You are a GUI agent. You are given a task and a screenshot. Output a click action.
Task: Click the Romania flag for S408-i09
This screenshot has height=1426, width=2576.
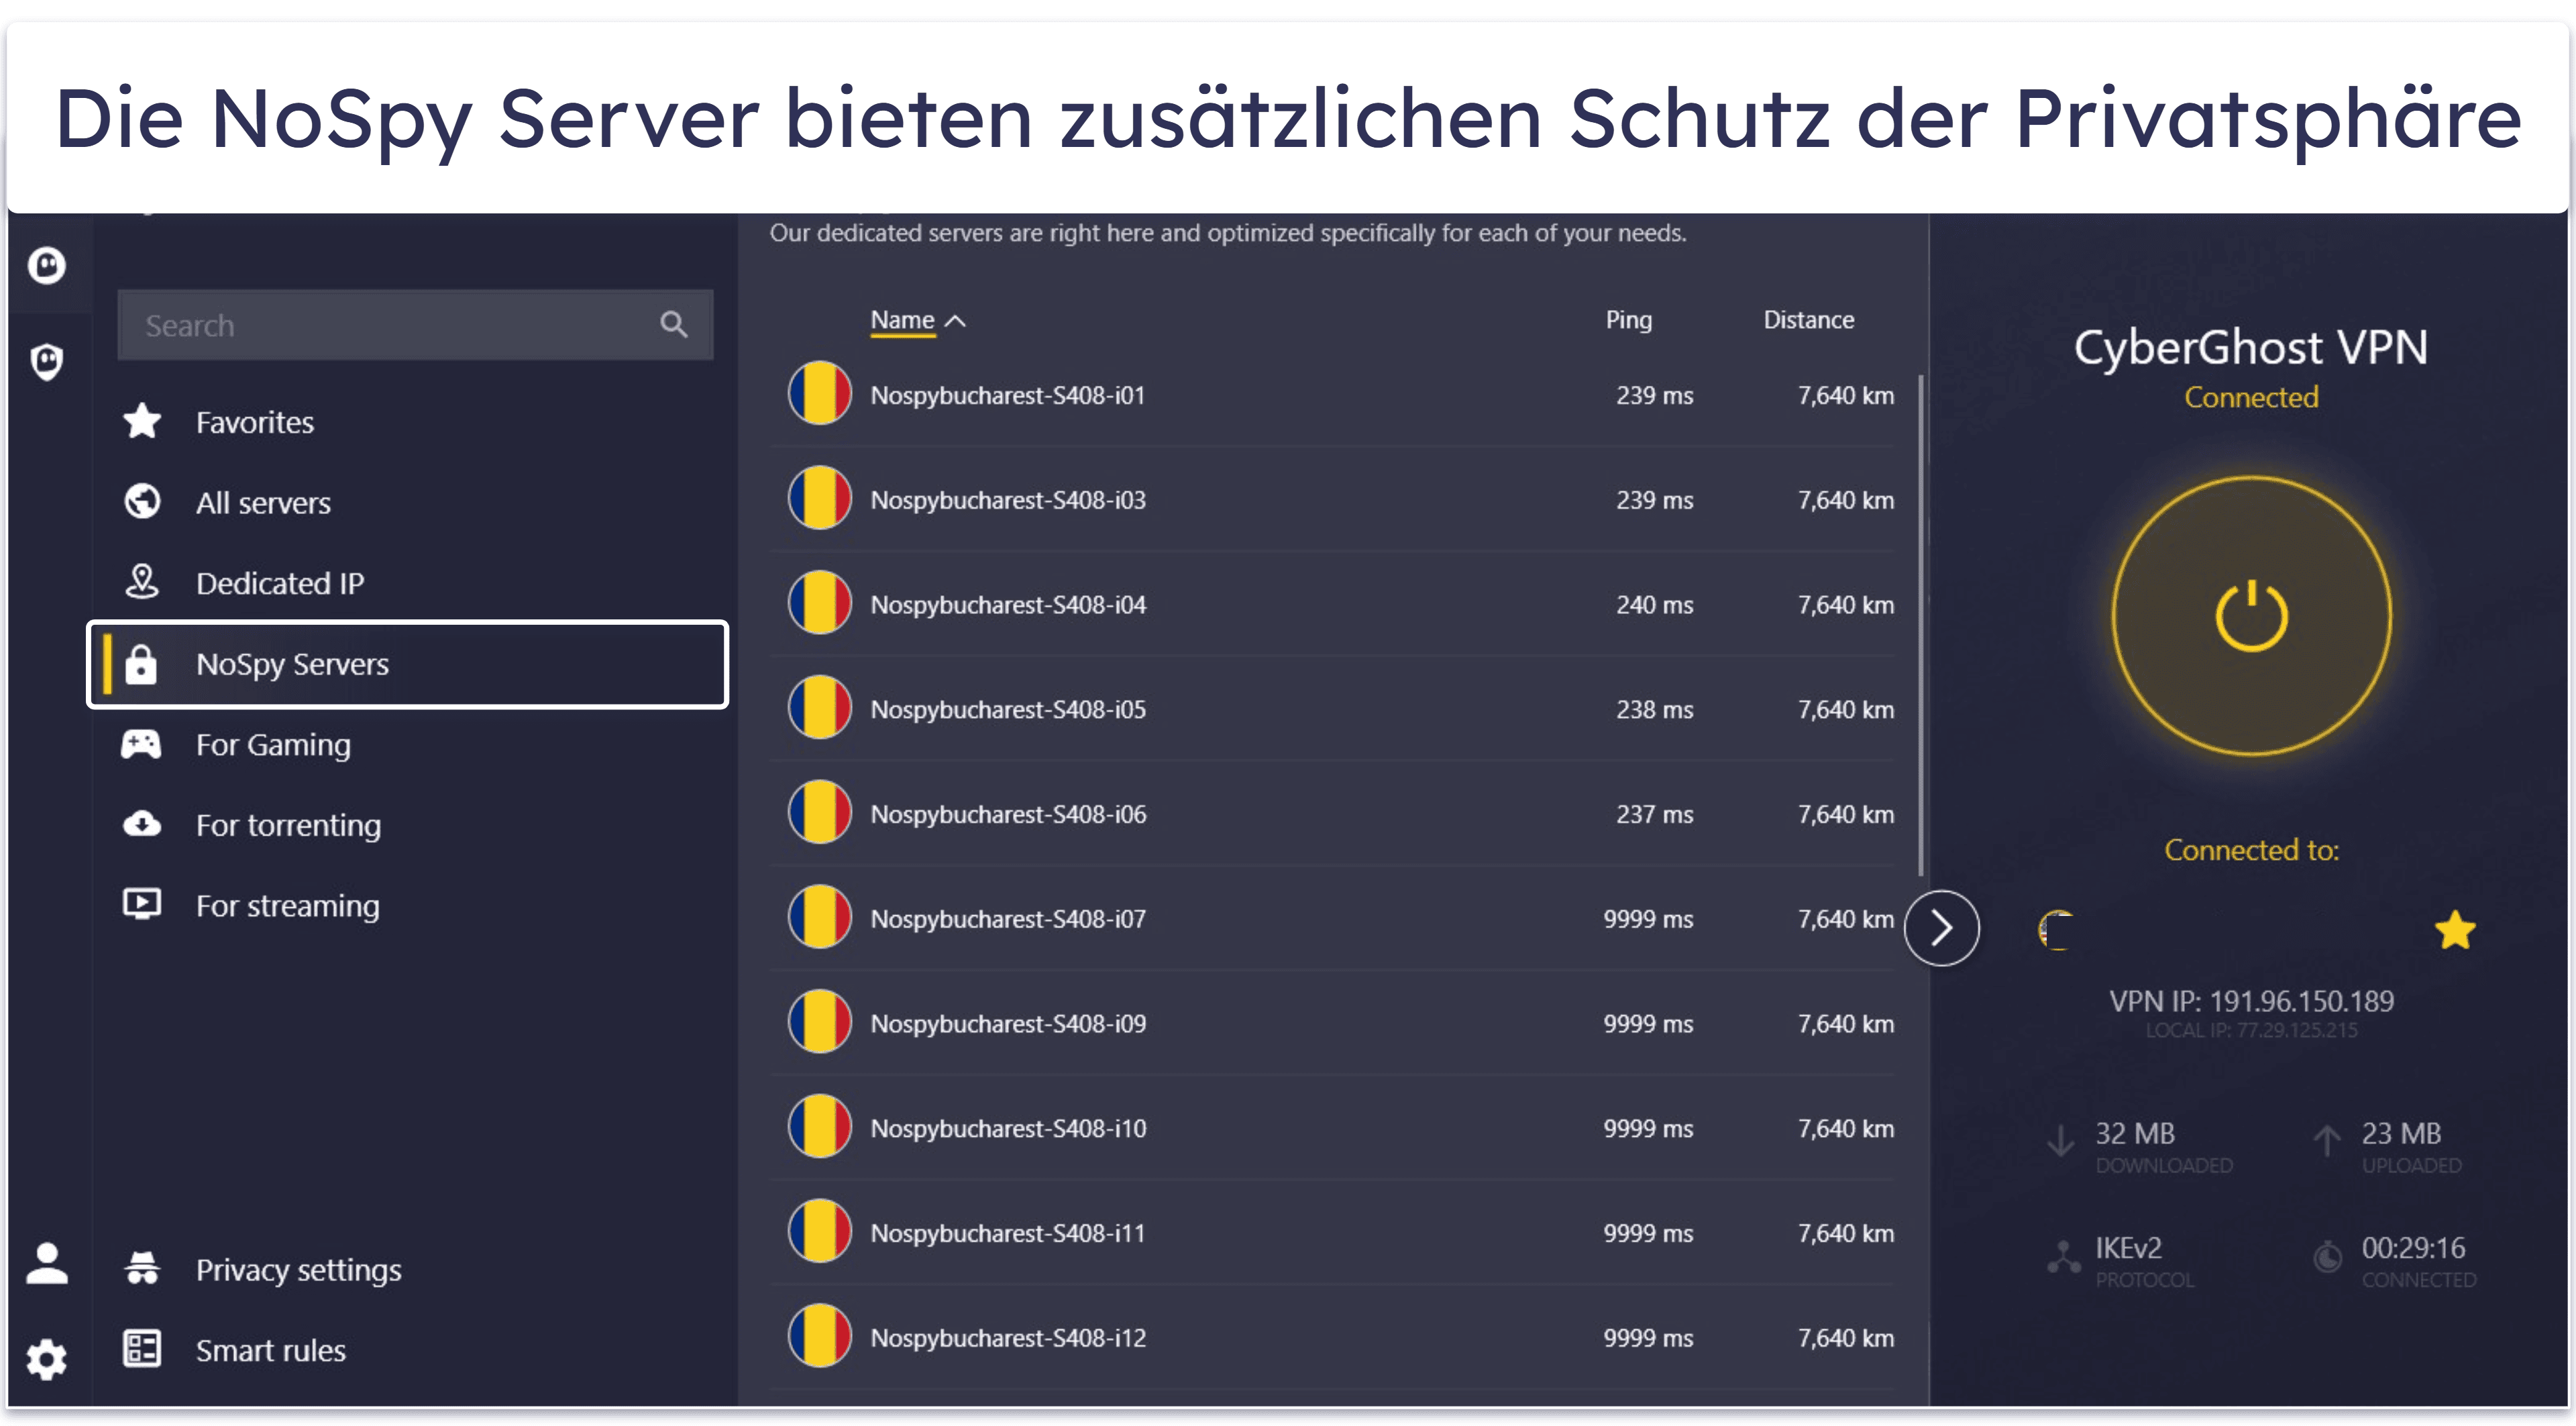pos(819,1022)
